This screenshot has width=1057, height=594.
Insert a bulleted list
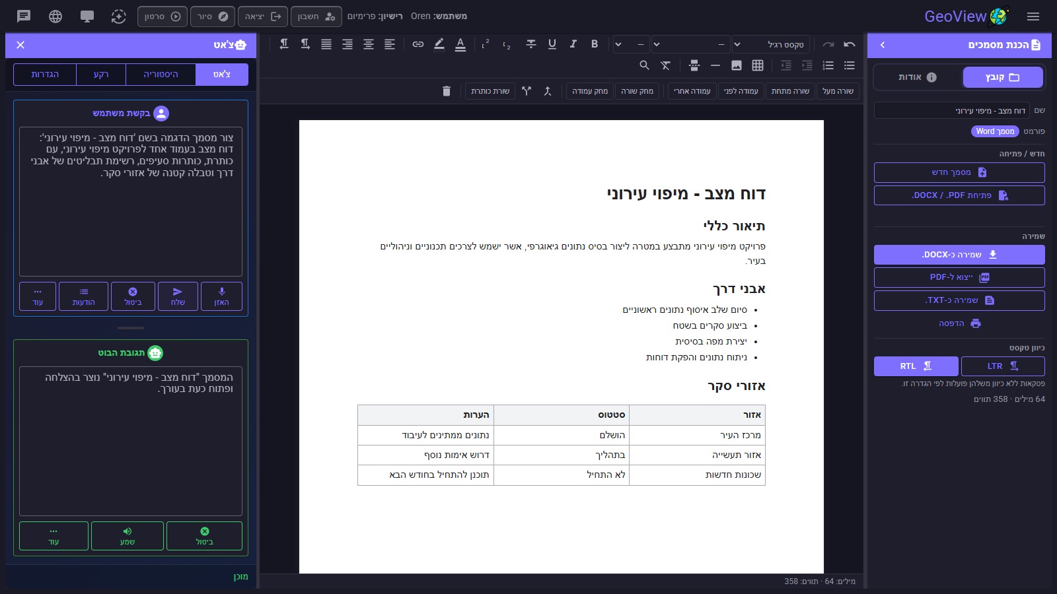[850, 65]
